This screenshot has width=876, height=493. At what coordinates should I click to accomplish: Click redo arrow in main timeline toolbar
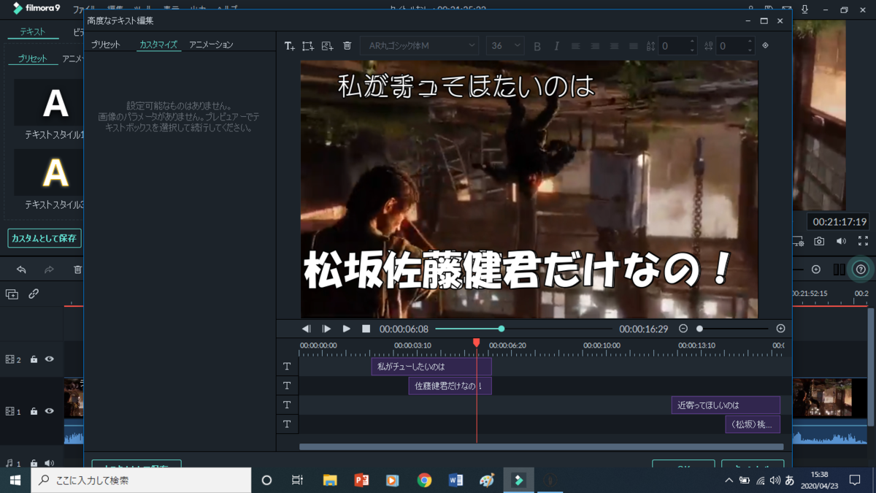(x=49, y=270)
